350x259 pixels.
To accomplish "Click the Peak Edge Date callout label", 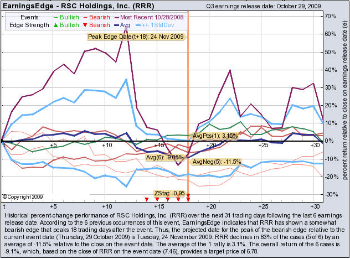I will pos(135,37).
